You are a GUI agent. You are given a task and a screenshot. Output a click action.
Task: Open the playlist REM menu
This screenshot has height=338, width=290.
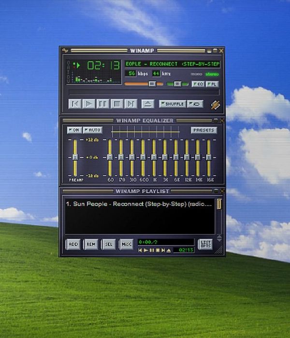[x=91, y=244]
